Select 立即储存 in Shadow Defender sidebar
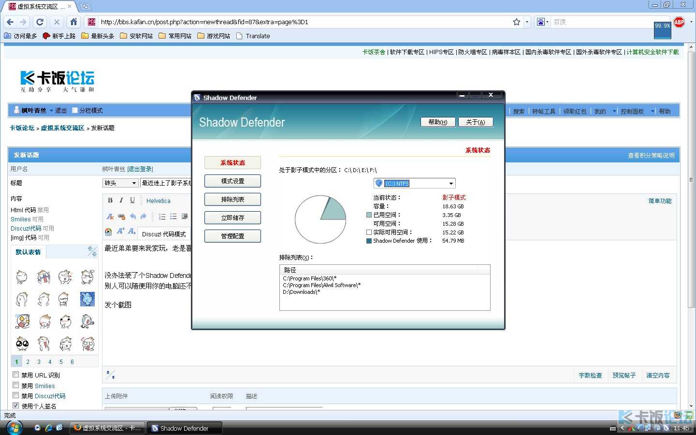The image size is (696, 435). 232,217
